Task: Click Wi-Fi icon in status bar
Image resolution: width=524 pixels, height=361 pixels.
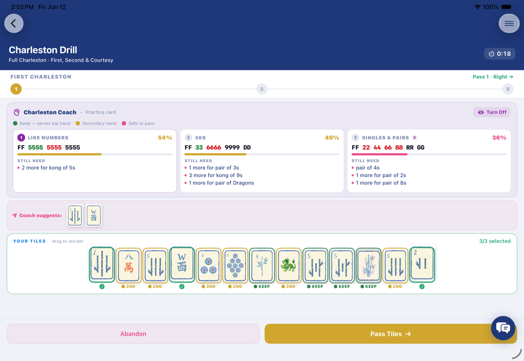Action: click(477, 7)
